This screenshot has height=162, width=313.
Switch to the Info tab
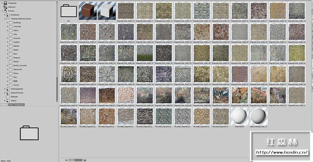11,105
